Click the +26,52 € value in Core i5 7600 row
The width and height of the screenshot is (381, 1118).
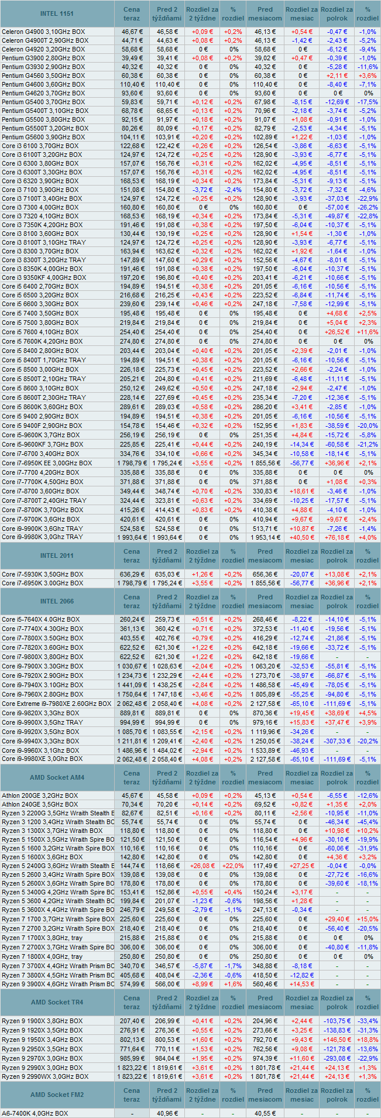point(338,332)
